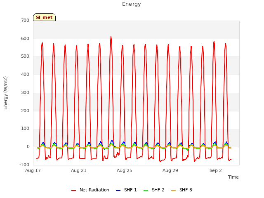Click the Energy chart title
This screenshot has height=198, width=264.
[131, 4]
